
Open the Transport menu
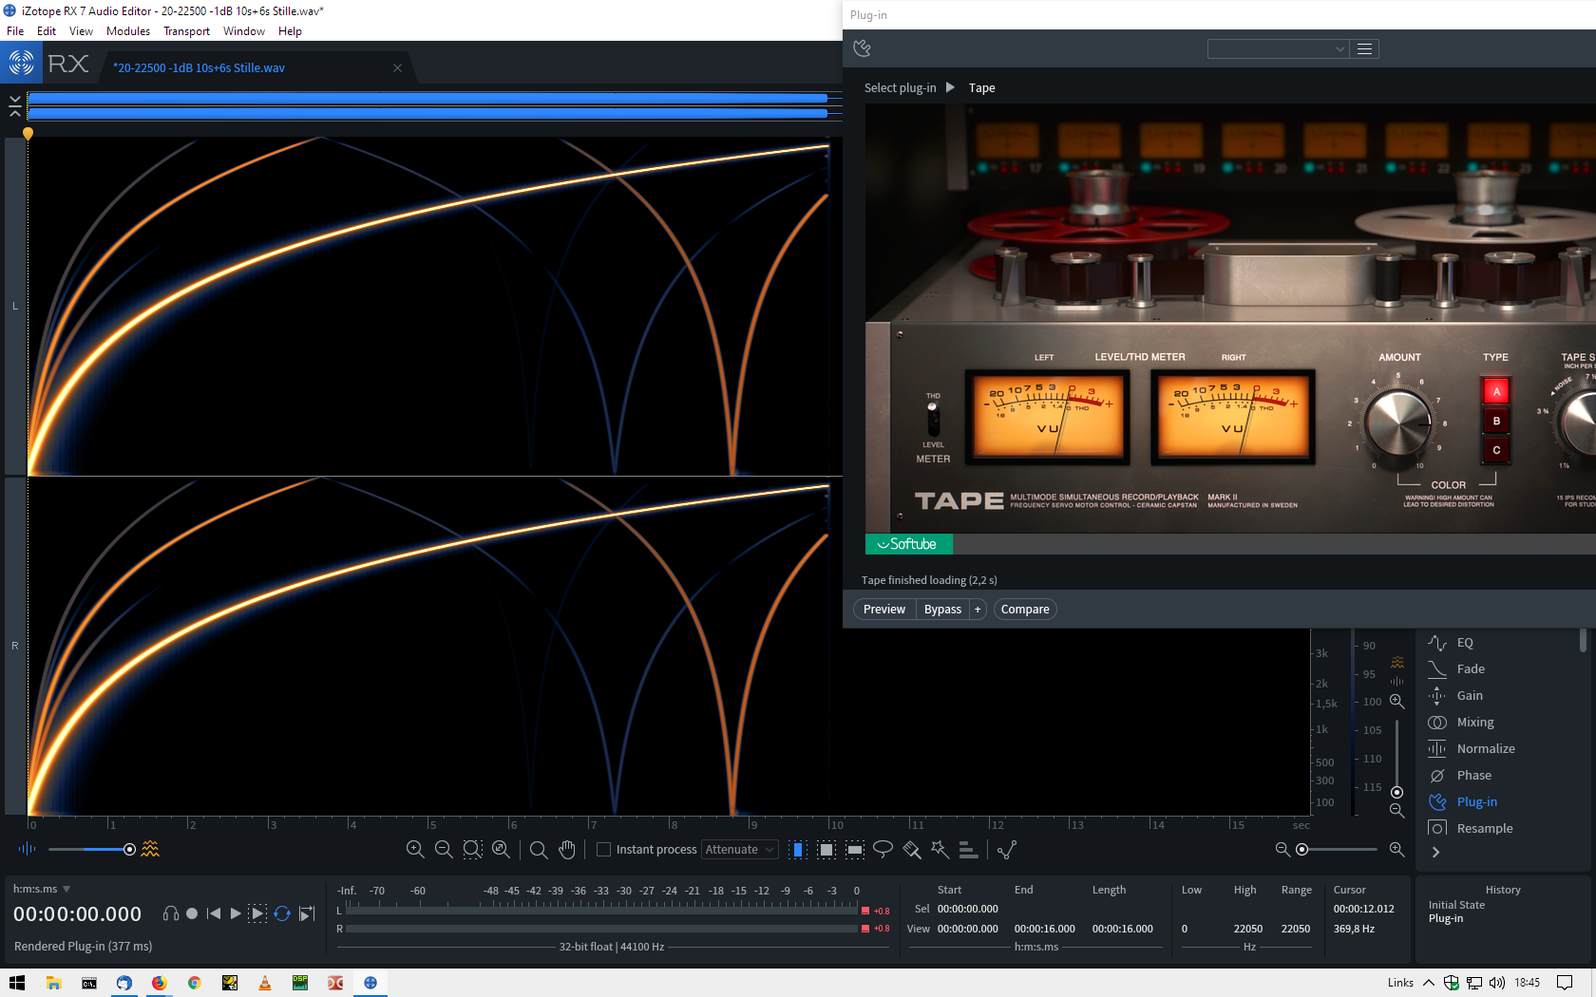pos(186,31)
